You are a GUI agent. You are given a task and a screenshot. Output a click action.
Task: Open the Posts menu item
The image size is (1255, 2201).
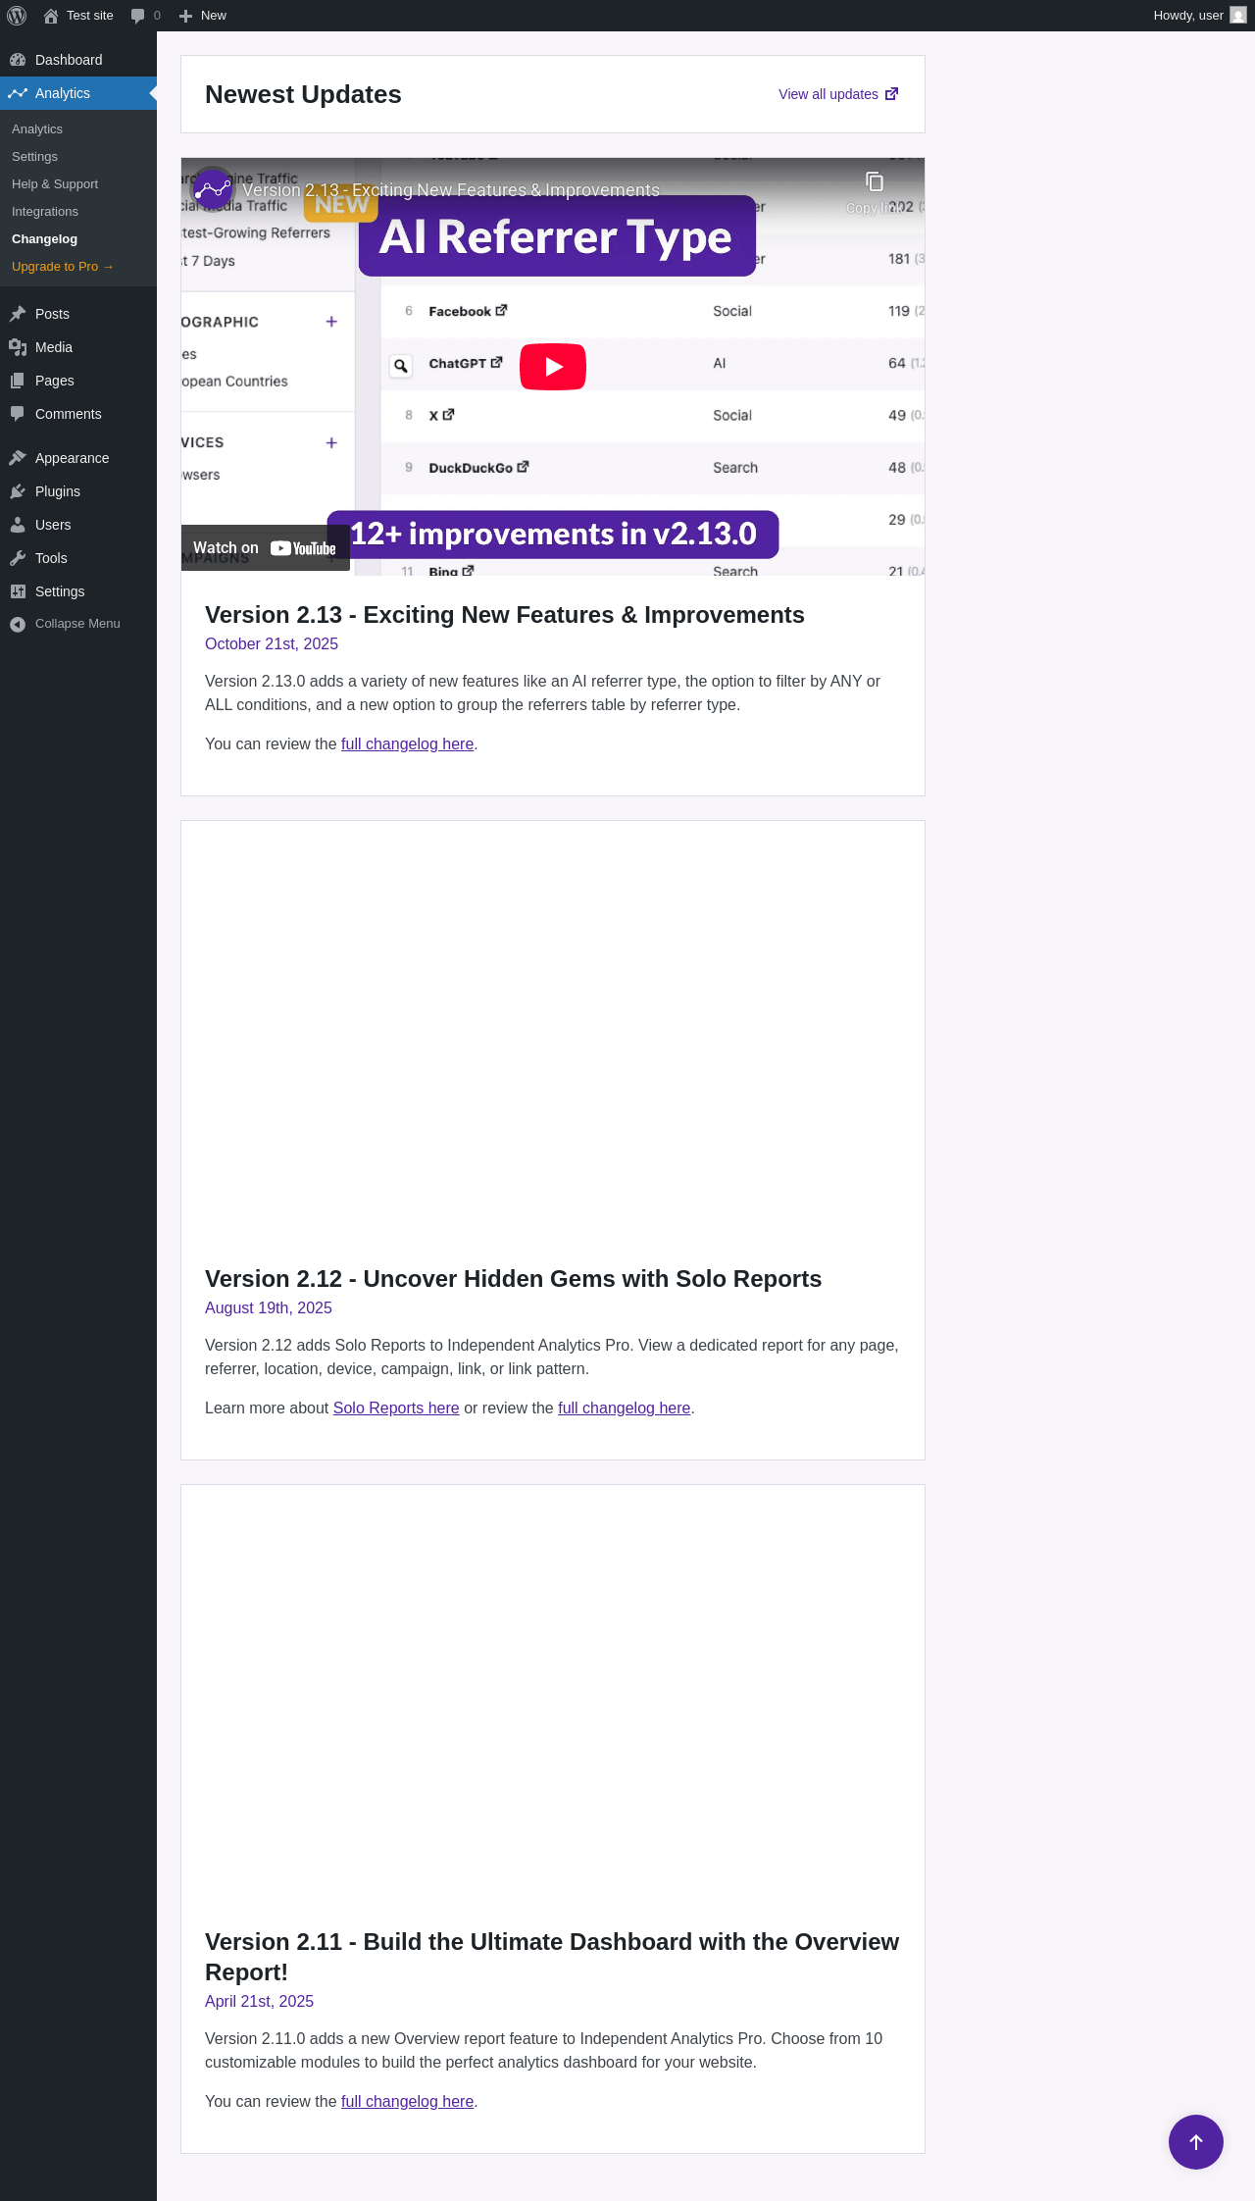(x=78, y=314)
